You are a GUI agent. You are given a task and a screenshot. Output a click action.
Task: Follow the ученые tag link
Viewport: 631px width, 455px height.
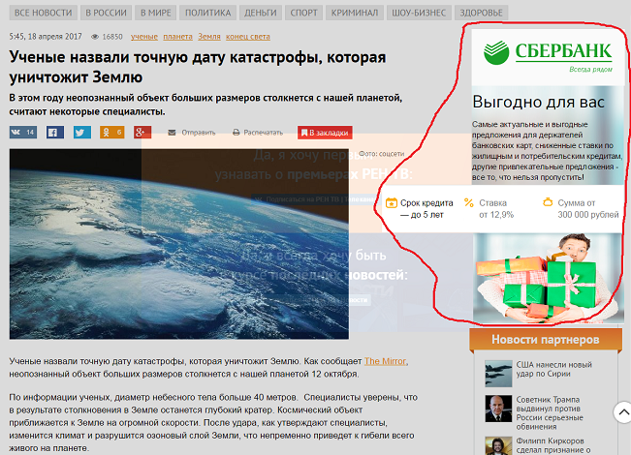point(144,37)
